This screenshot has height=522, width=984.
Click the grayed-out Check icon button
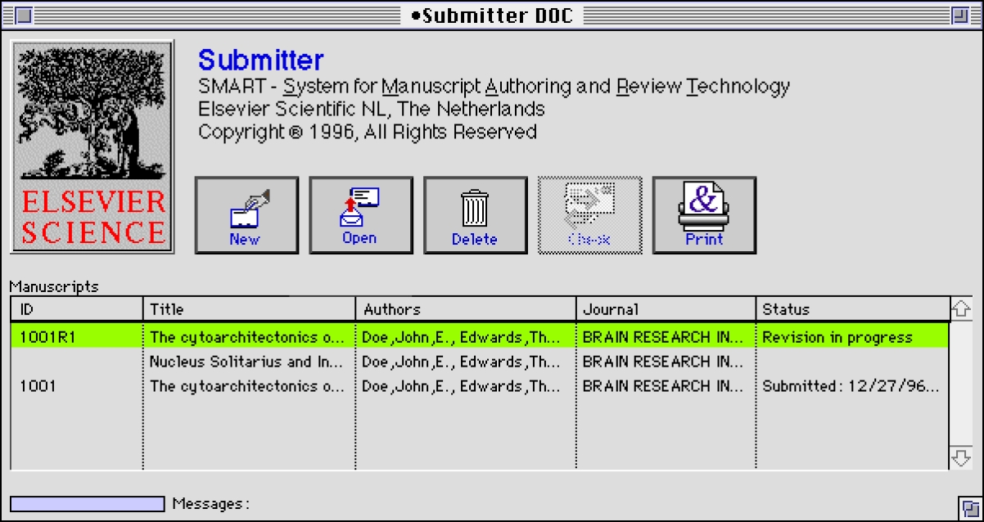tap(589, 215)
